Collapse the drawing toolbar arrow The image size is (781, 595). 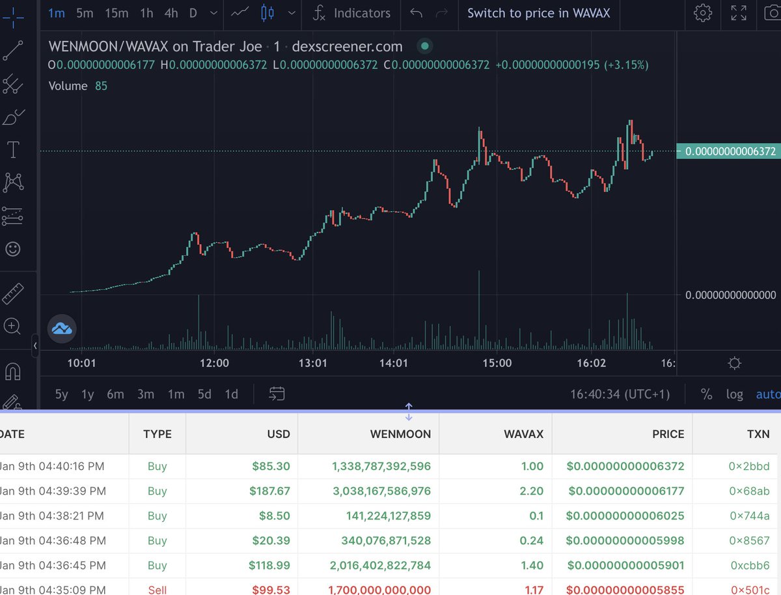click(35, 345)
